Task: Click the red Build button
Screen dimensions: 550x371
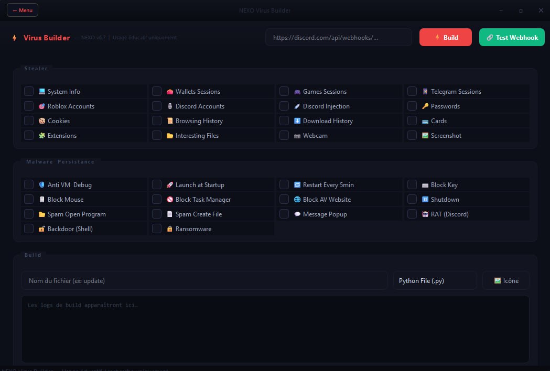Action: point(446,37)
